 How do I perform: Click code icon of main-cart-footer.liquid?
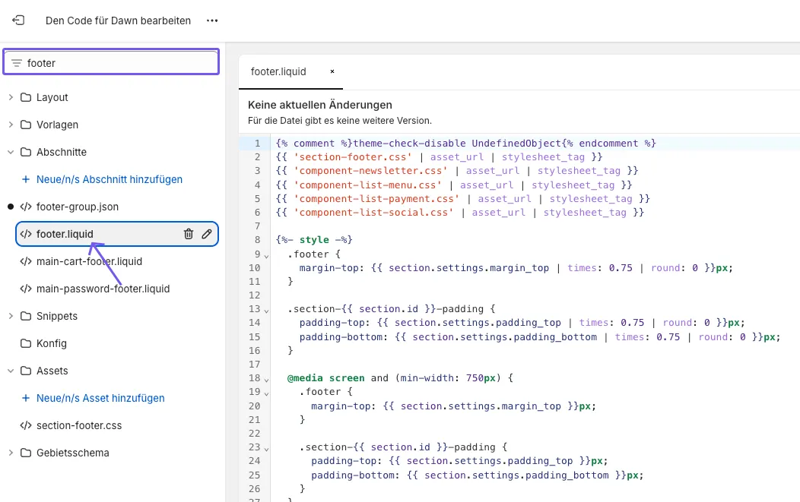tap(26, 261)
